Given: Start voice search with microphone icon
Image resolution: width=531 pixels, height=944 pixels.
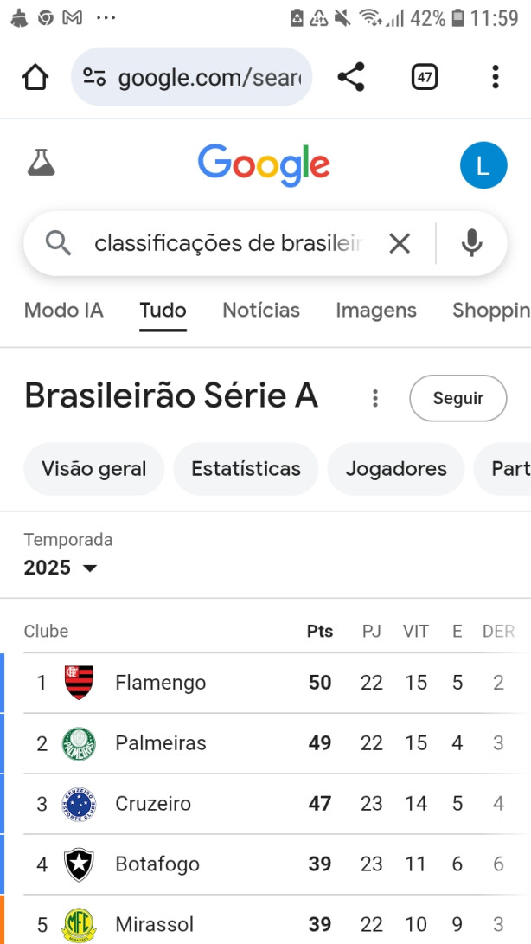Looking at the screenshot, I should pyautogui.click(x=471, y=243).
